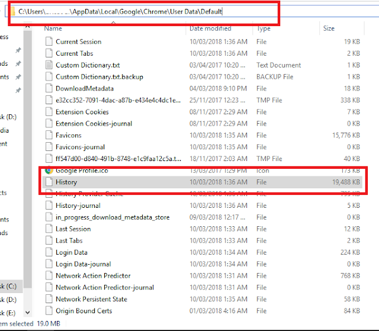The image size is (379, 331).
Task: Select the Origin Bound Certs file name
Action: point(83,311)
